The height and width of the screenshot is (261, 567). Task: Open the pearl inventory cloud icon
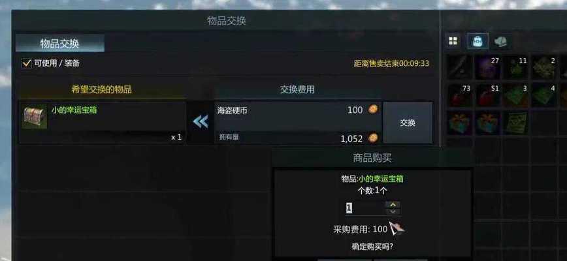pos(501,41)
